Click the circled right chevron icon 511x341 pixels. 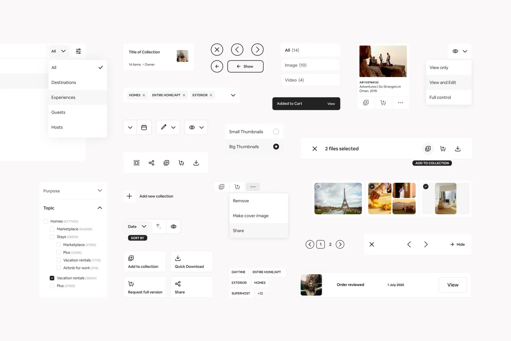[257, 50]
